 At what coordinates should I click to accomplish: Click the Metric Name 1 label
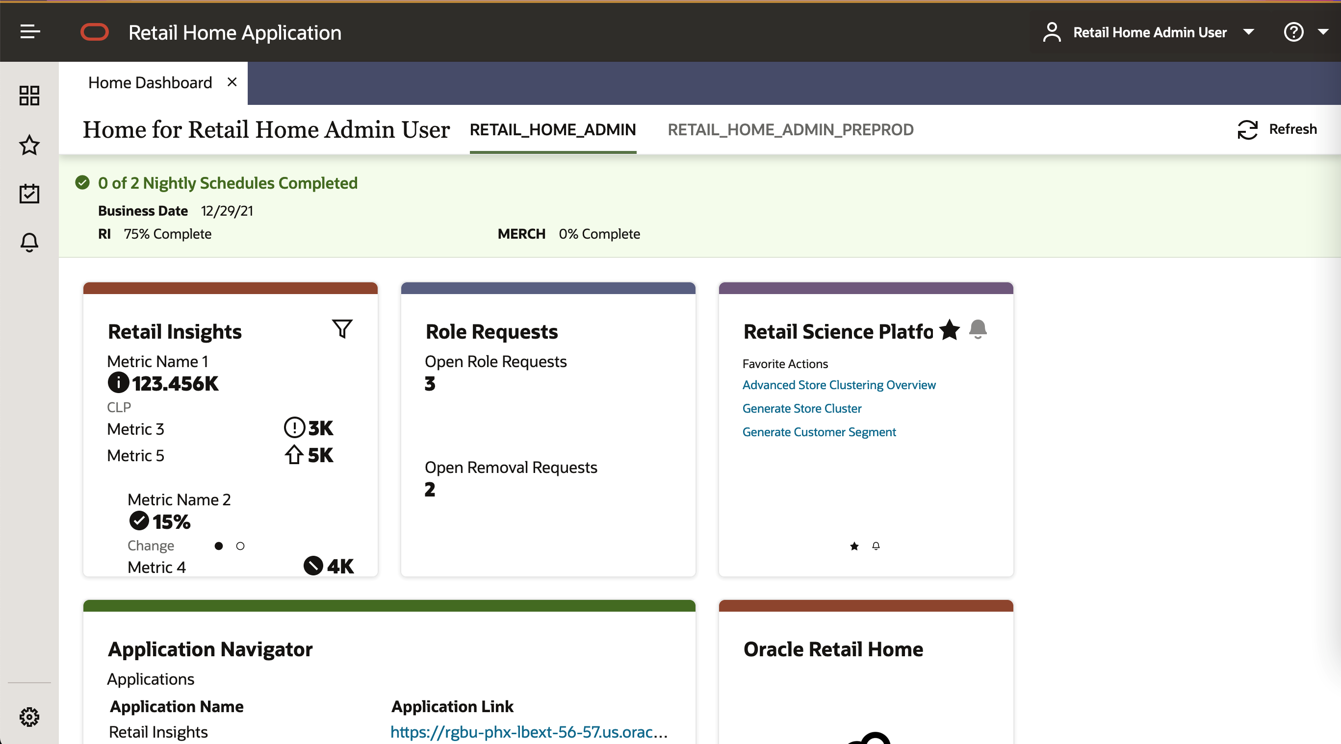click(157, 362)
